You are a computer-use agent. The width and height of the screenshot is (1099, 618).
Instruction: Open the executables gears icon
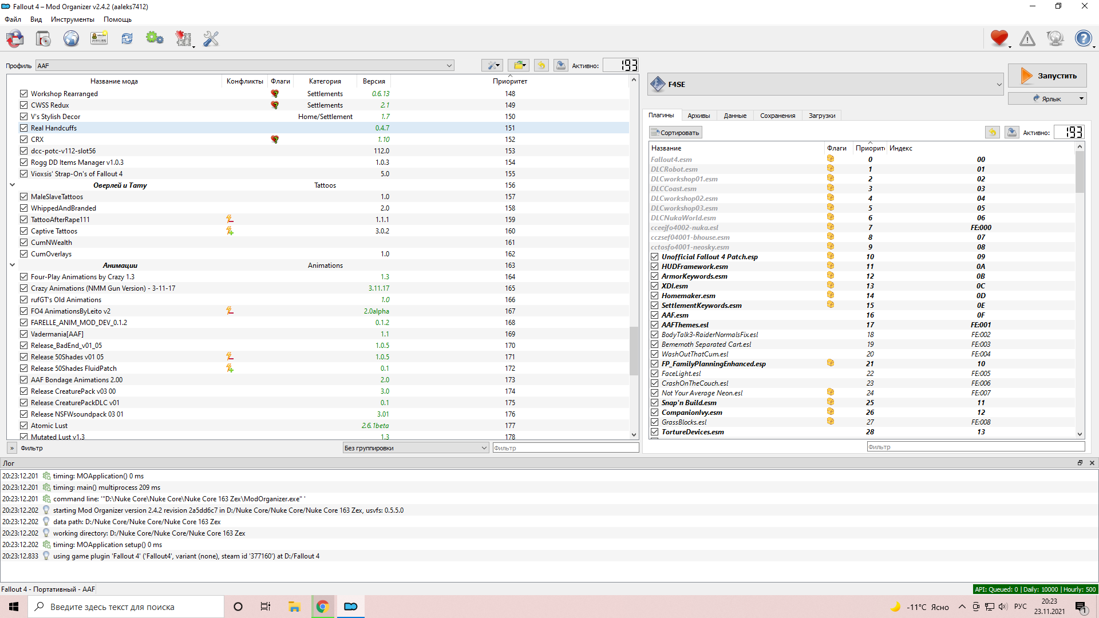155,39
